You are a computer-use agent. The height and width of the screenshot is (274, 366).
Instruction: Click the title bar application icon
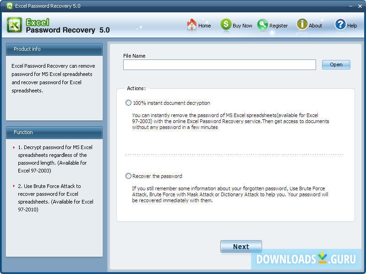10,6
